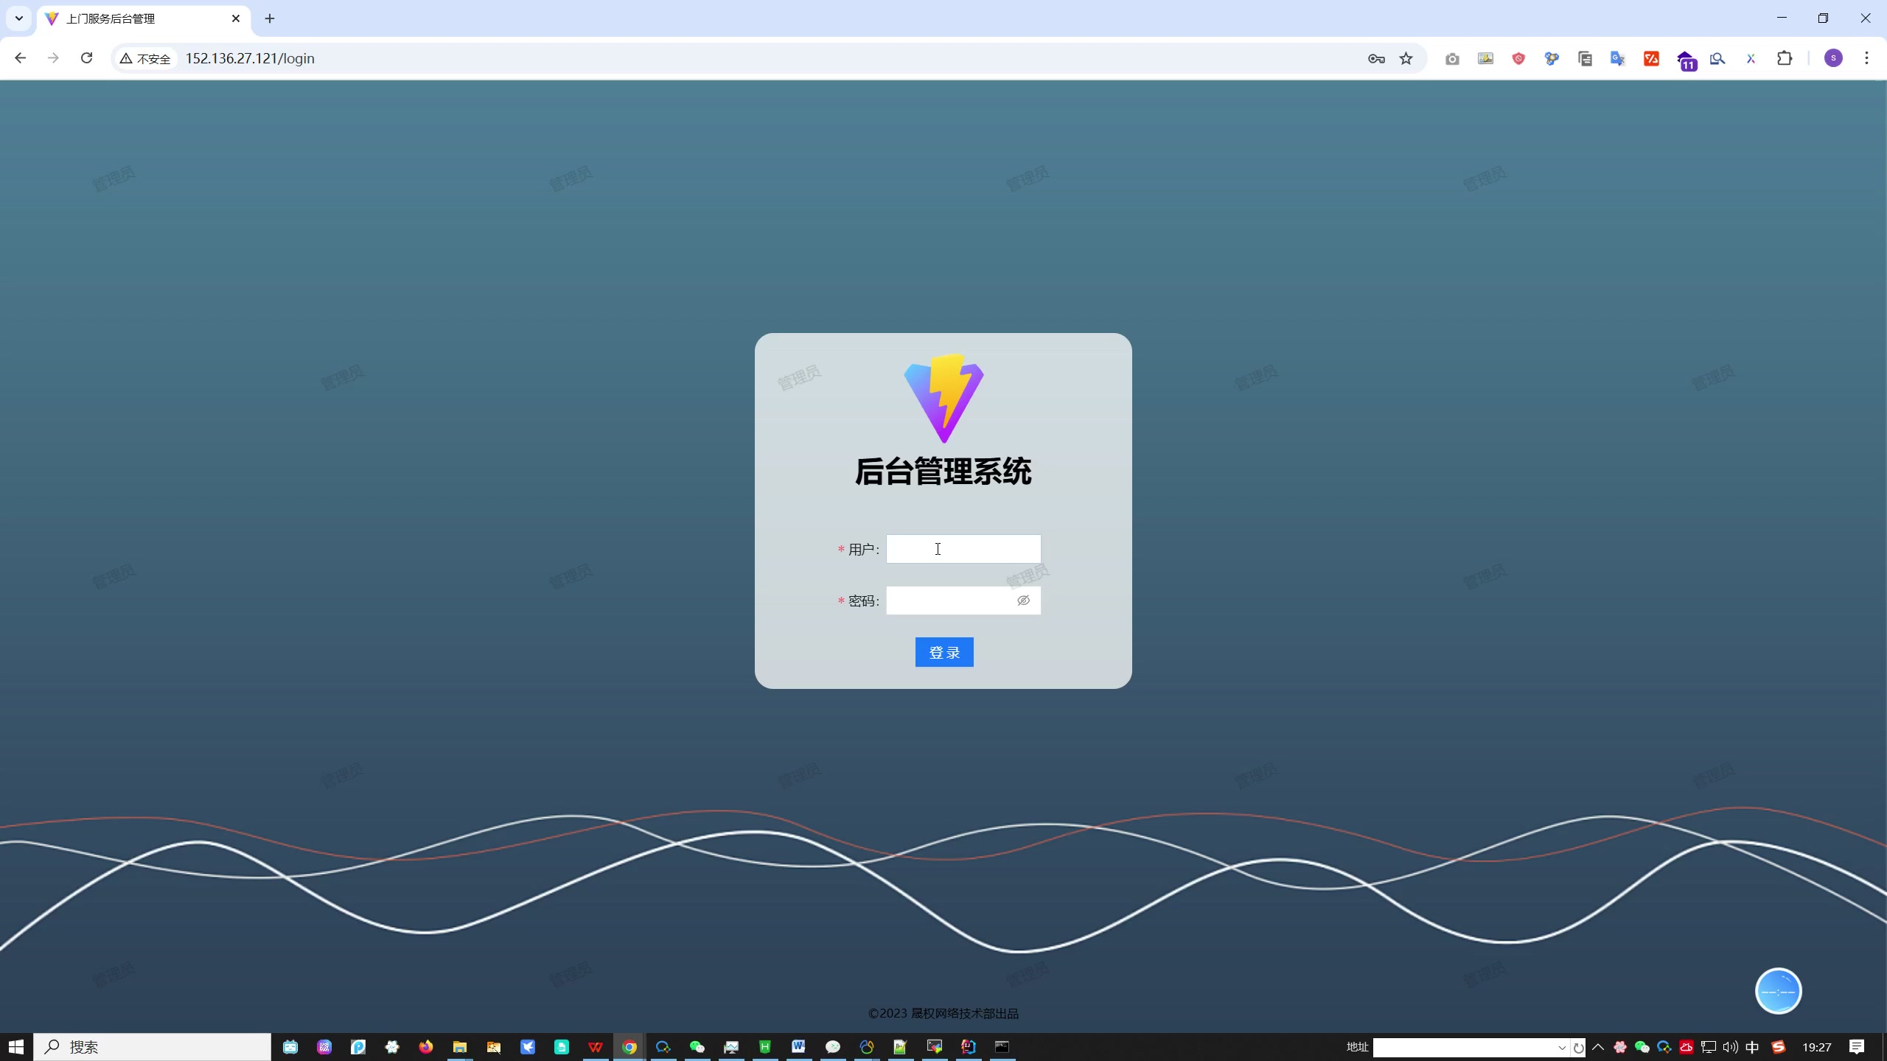Click the taskbar 搜索 search box
Image resolution: width=1887 pixels, height=1061 pixels.
click(x=153, y=1047)
